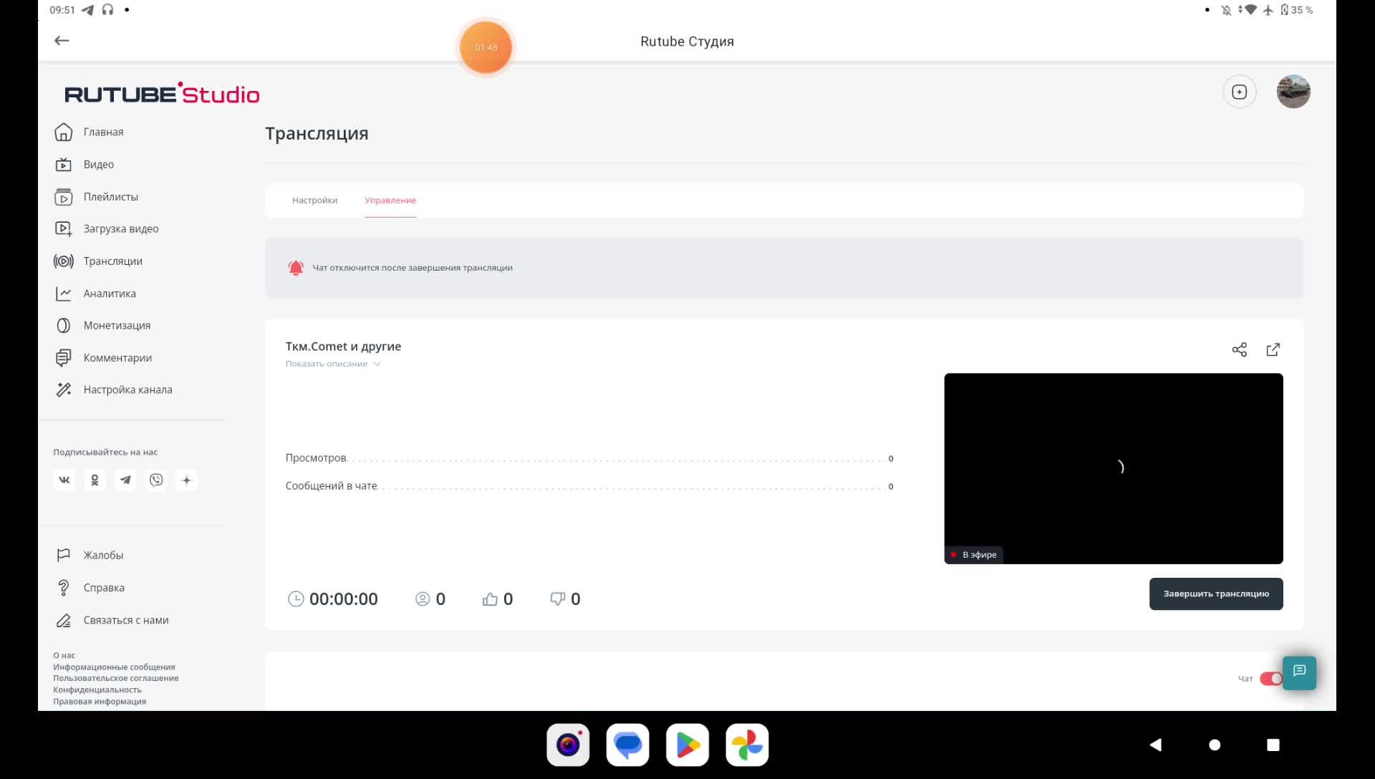Screen dimensions: 1375x779
Task: Open the floating chat widget button
Action: tap(1299, 672)
